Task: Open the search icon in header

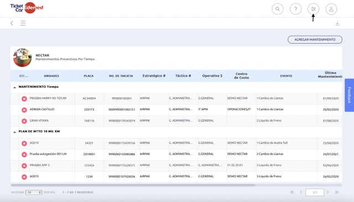Action: 278,9
